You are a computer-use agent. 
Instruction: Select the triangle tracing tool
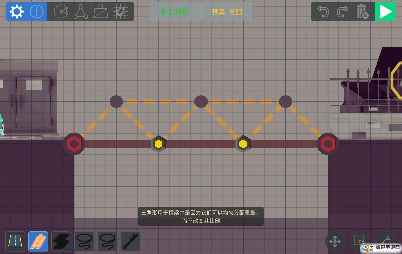point(81,12)
